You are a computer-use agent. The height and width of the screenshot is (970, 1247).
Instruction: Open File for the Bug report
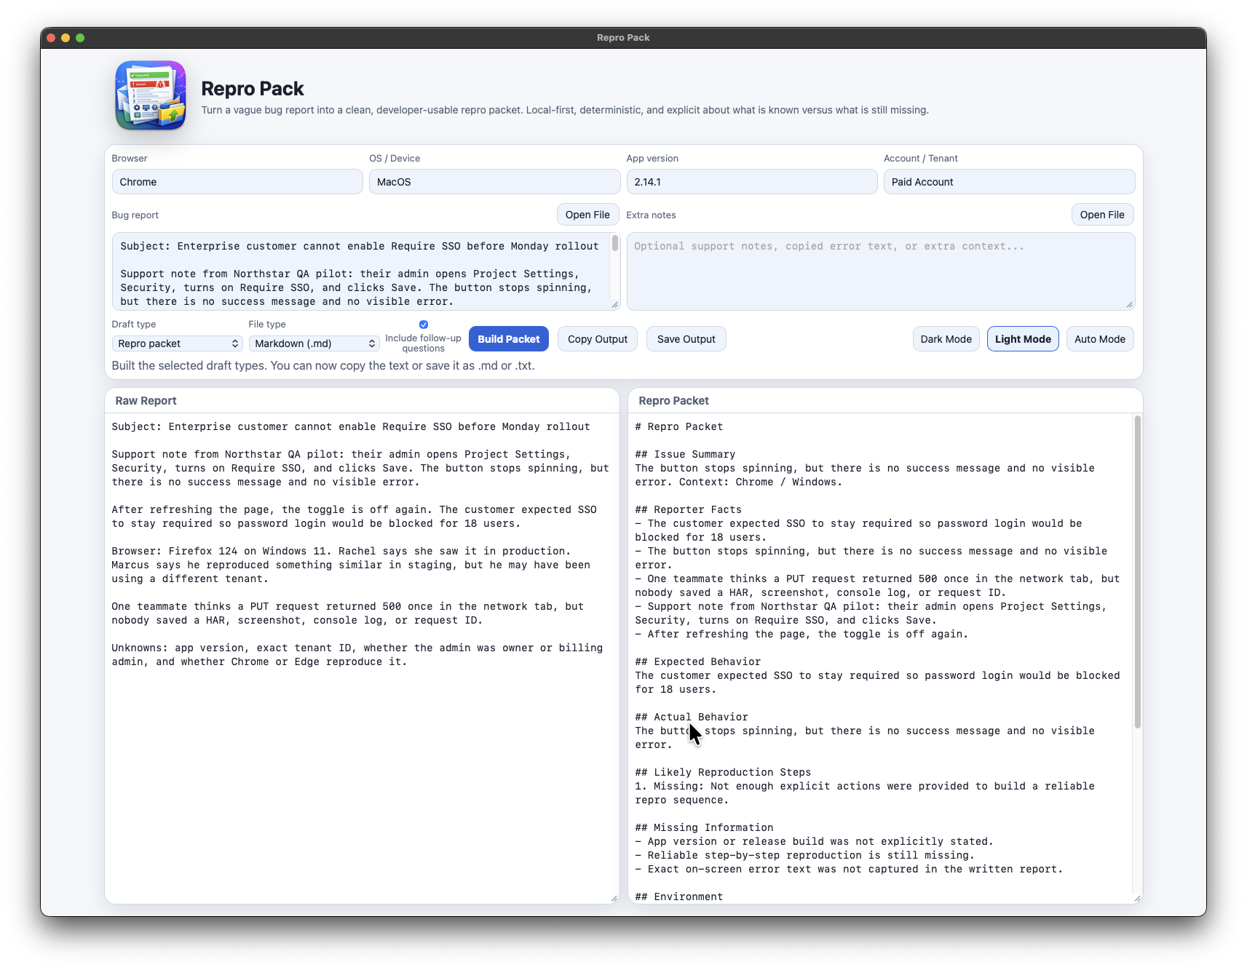click(x=588, y=215)
